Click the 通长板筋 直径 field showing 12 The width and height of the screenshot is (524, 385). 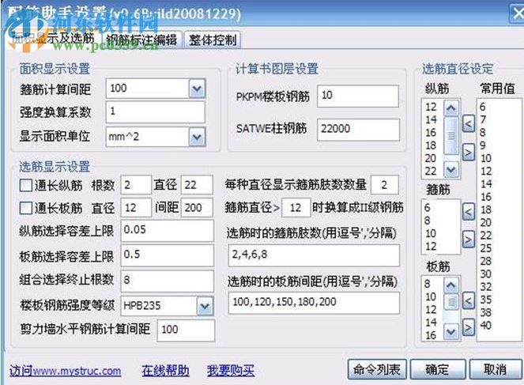tap(136, 208)
